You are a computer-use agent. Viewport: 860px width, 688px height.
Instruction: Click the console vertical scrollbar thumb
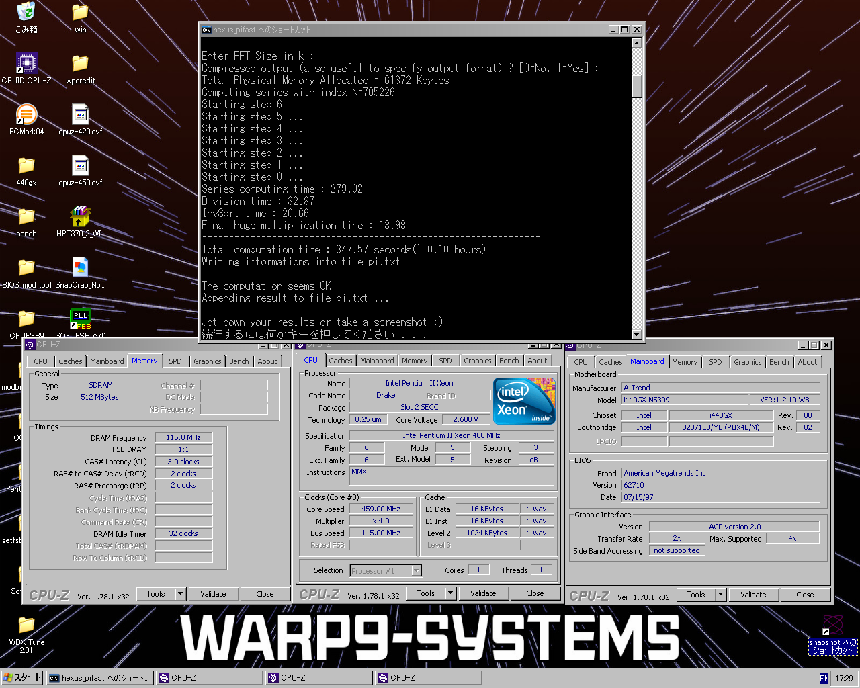tap(637, 85)
